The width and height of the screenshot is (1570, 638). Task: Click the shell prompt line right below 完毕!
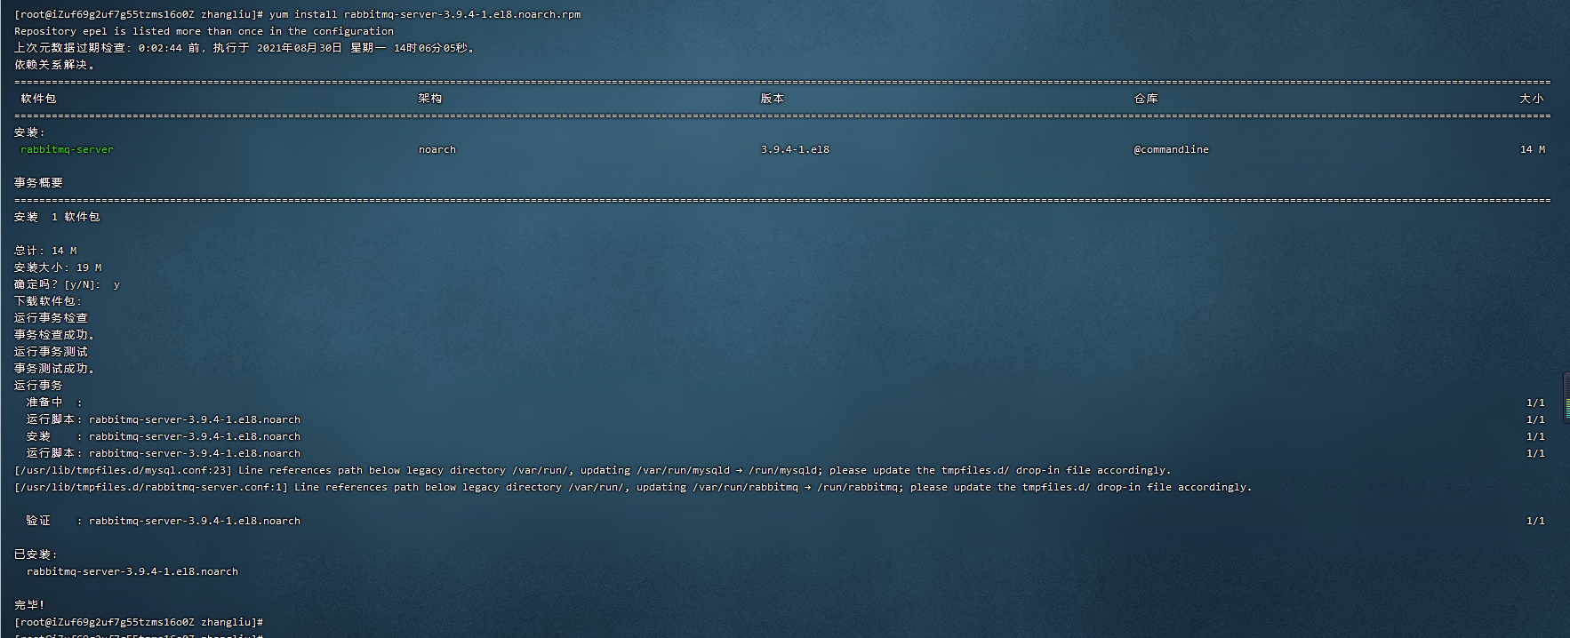tap(139, 622)
